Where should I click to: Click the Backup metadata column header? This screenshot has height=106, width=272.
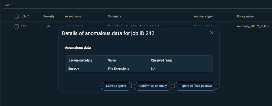(x=80, y=60)
